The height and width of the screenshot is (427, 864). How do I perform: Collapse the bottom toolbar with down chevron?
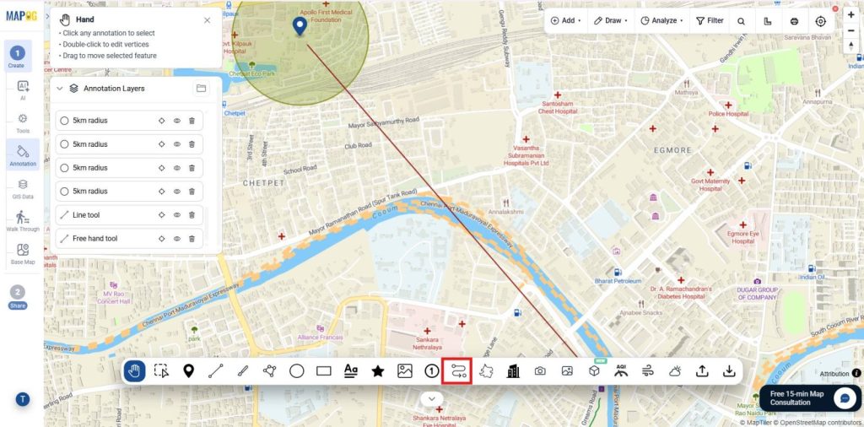click(431, 398)
